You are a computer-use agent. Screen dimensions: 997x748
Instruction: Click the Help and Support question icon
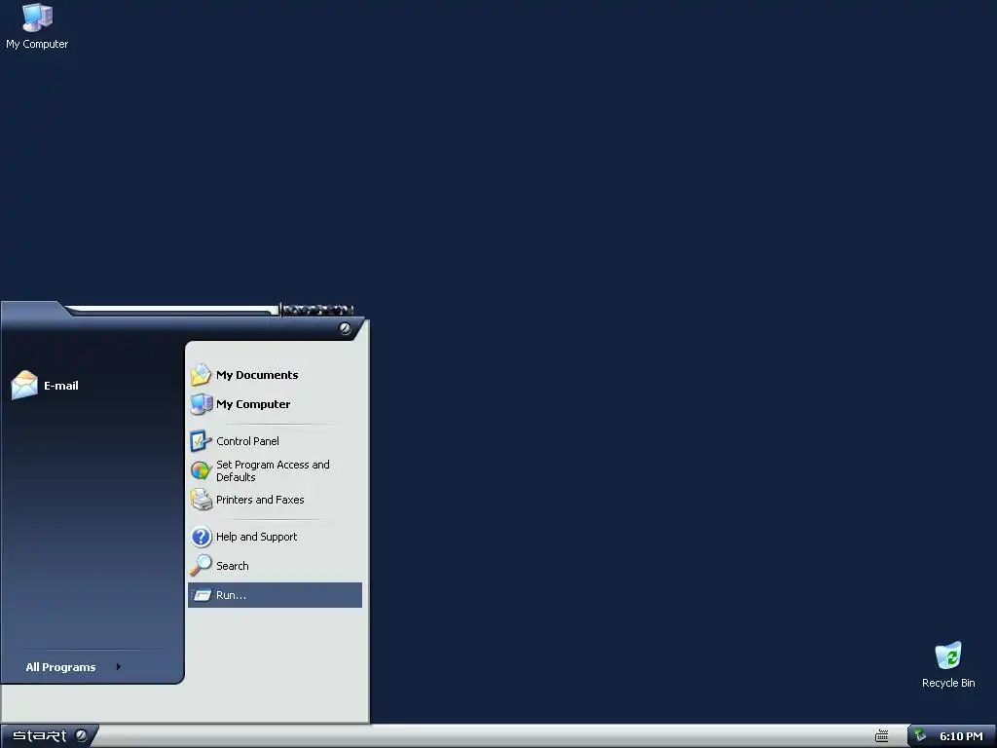pos(201,537)
